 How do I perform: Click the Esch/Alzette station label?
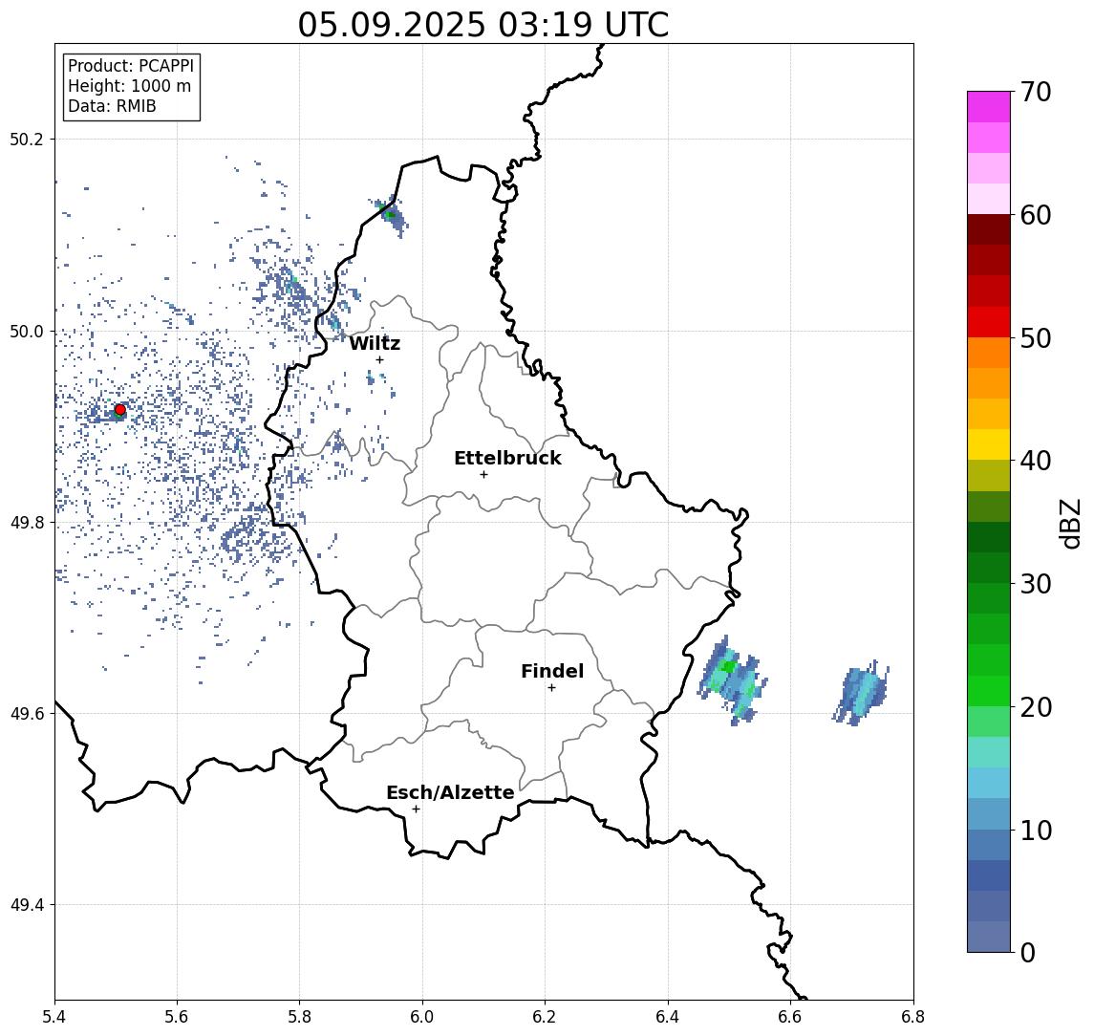(x=450, y=792)
